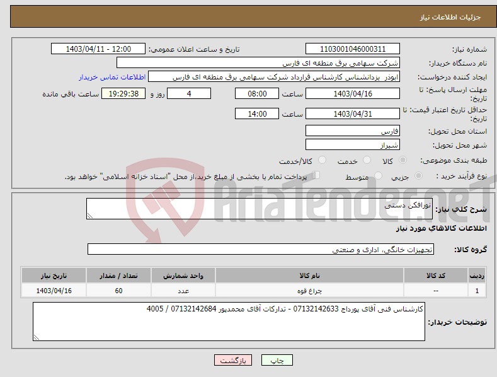This screenshot has height=377, width=497.
Task: Click the announcement date field 1403/04/11 - 12:00
Action: tap(98, 49)
